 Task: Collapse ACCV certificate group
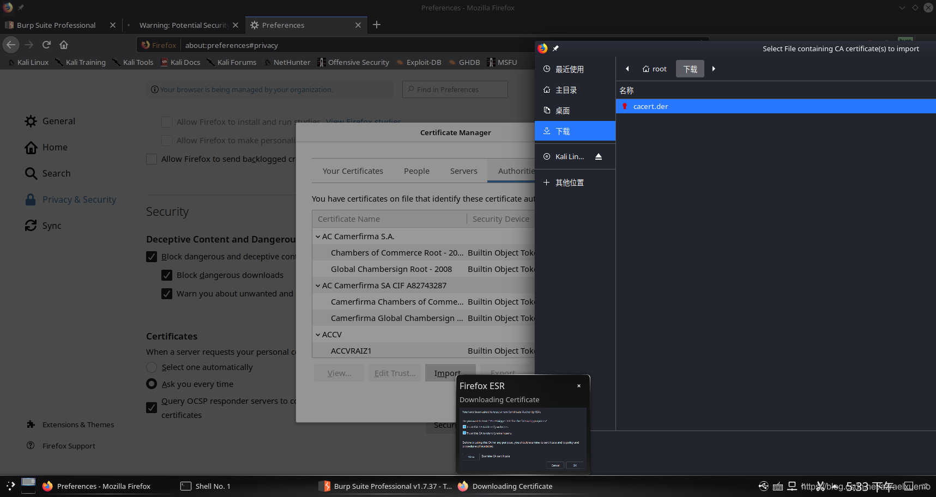tap(318, 335)
